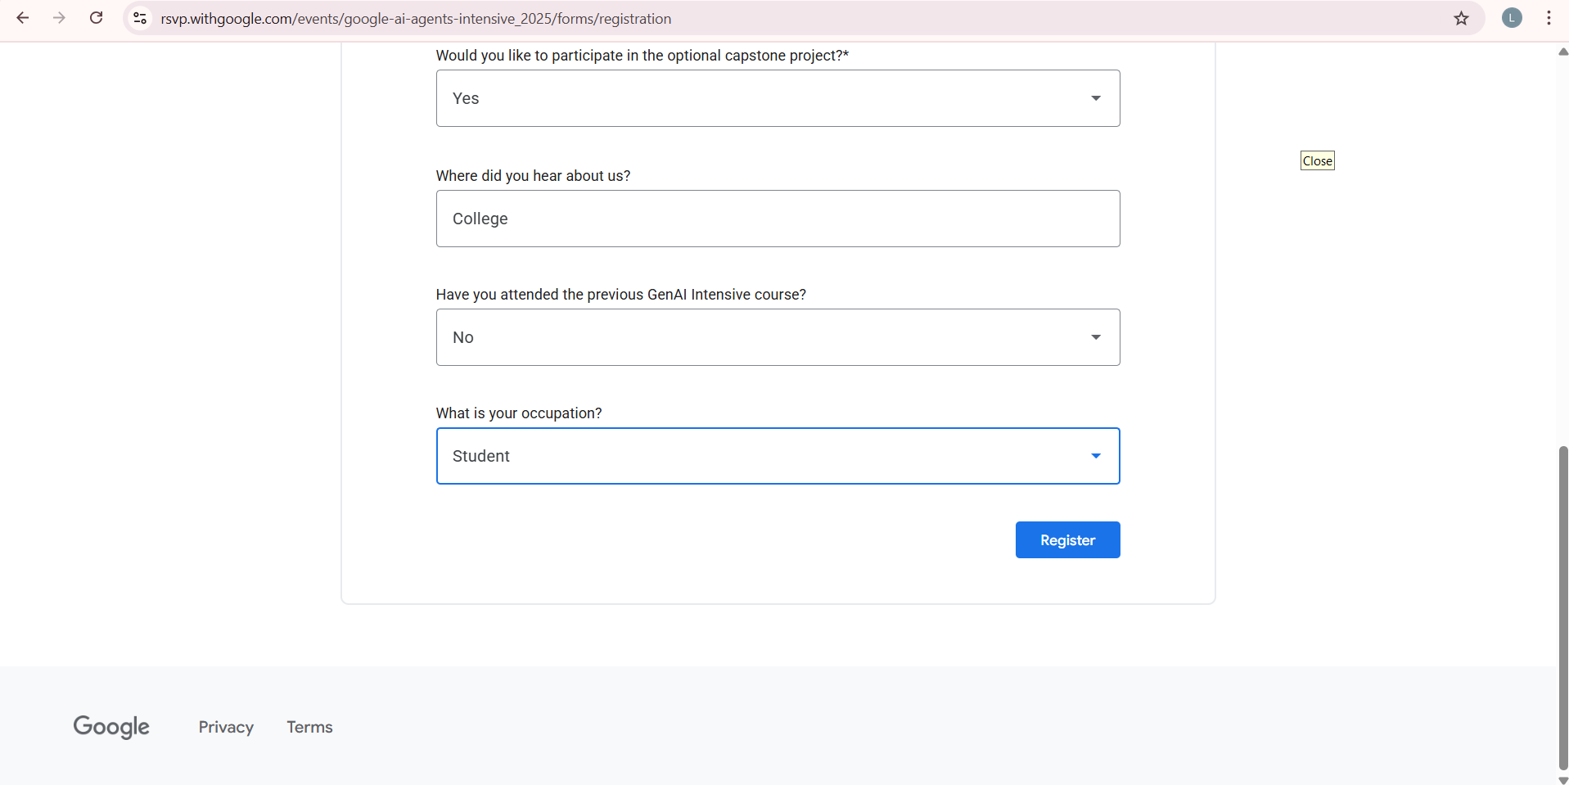Viewport: 1569px width, 785px height.
Task: Click the Google logo in the footer
Action: pos(111,727)
